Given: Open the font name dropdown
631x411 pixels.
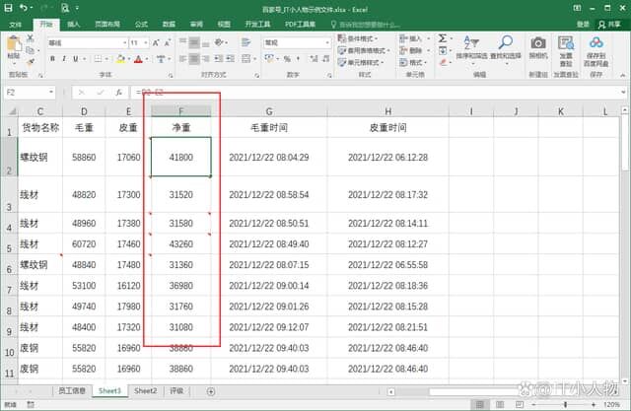Looking at the screenshot, I should click(122, 43).
